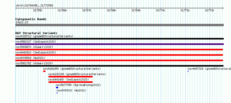Open the nsv6093102 (Wu2021) label

pos(71,90)
